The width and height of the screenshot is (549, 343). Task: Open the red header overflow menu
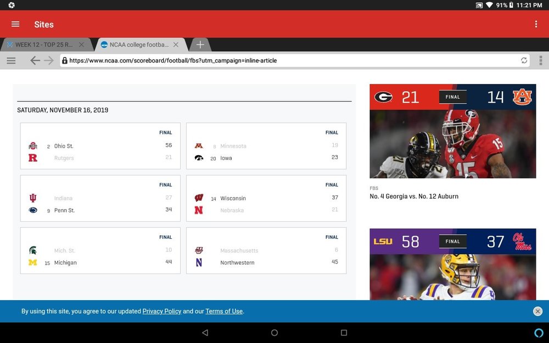click(x=536, y=24)
